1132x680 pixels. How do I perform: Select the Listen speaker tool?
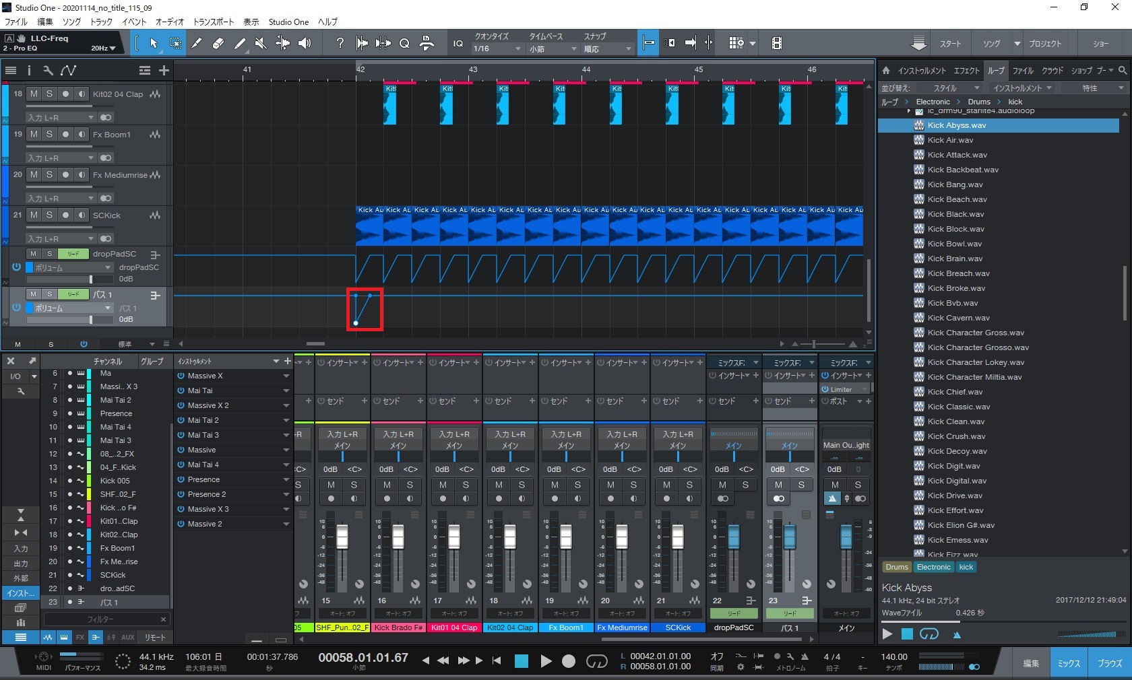(x=305, y=43)
